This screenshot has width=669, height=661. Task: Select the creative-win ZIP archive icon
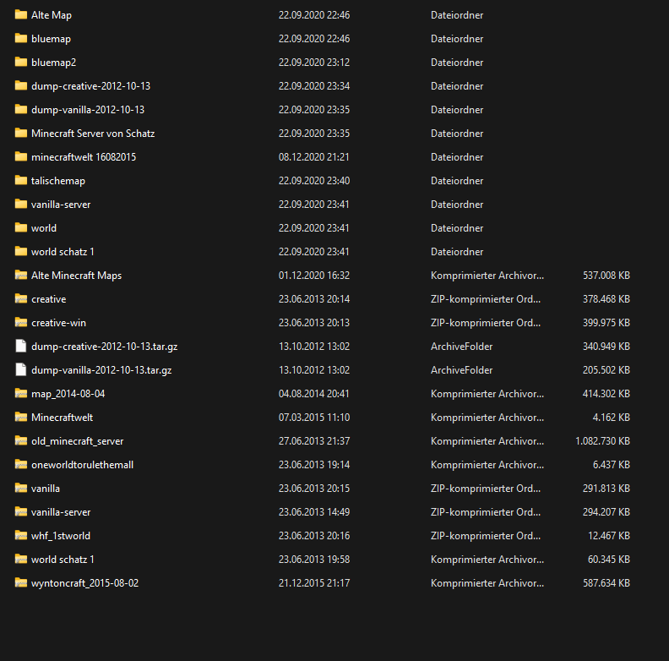coord(21,323)
